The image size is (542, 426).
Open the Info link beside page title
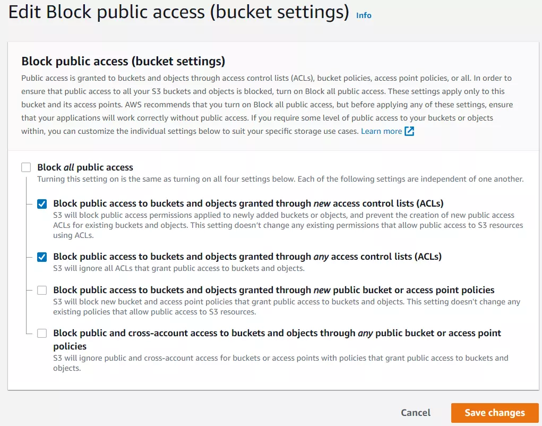[364, 15]
